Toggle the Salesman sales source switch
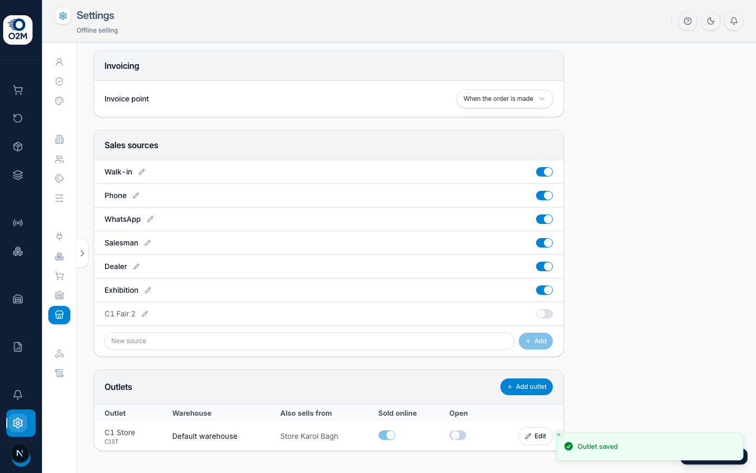 pos(544,243)
